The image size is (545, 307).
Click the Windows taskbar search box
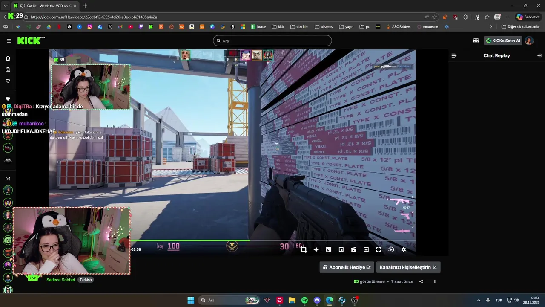coord(230,300)
